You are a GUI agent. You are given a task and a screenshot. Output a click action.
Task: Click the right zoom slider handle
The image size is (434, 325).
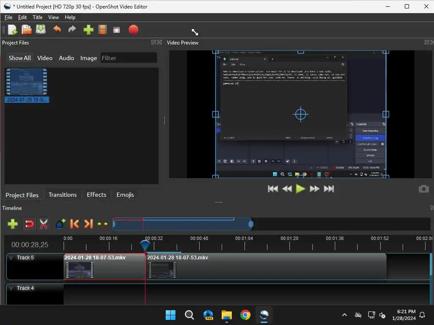pos(251,224)
